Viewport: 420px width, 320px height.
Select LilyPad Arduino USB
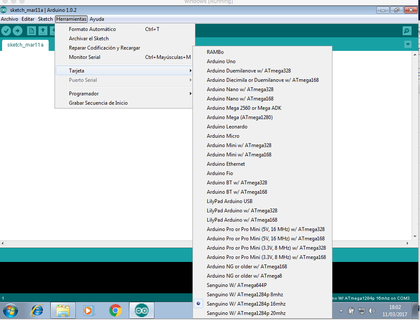[x=263, y=201]
